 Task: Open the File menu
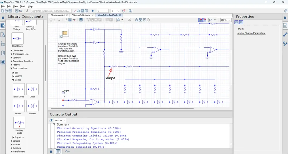pos(3,6)
